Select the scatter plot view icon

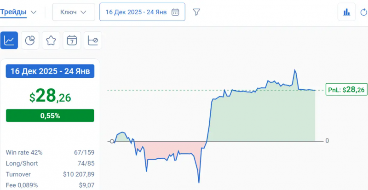(x=92, y=40)
